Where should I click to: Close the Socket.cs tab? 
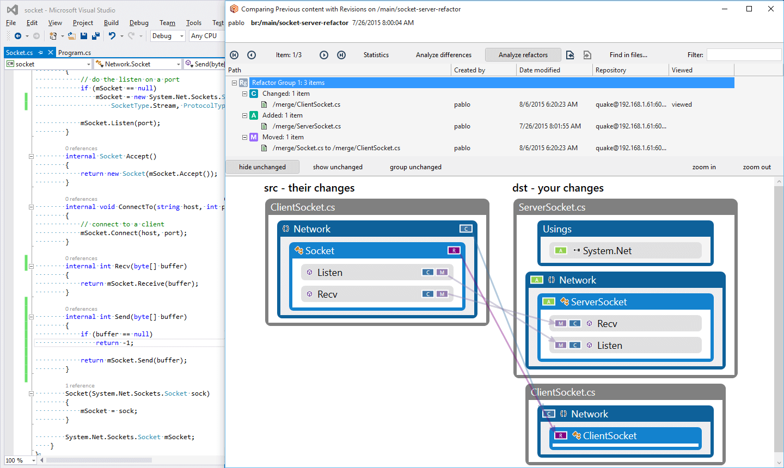click(51, 52)
